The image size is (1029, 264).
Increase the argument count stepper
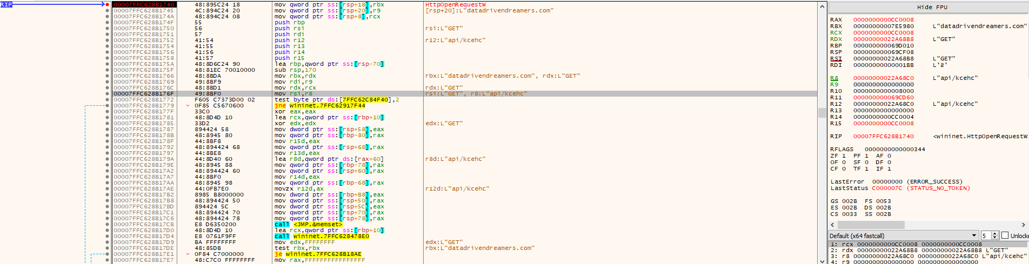coord(995,234)
